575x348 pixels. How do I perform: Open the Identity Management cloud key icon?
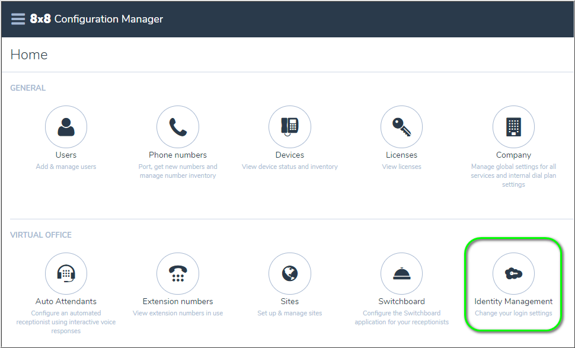click(x=513, y=273)
